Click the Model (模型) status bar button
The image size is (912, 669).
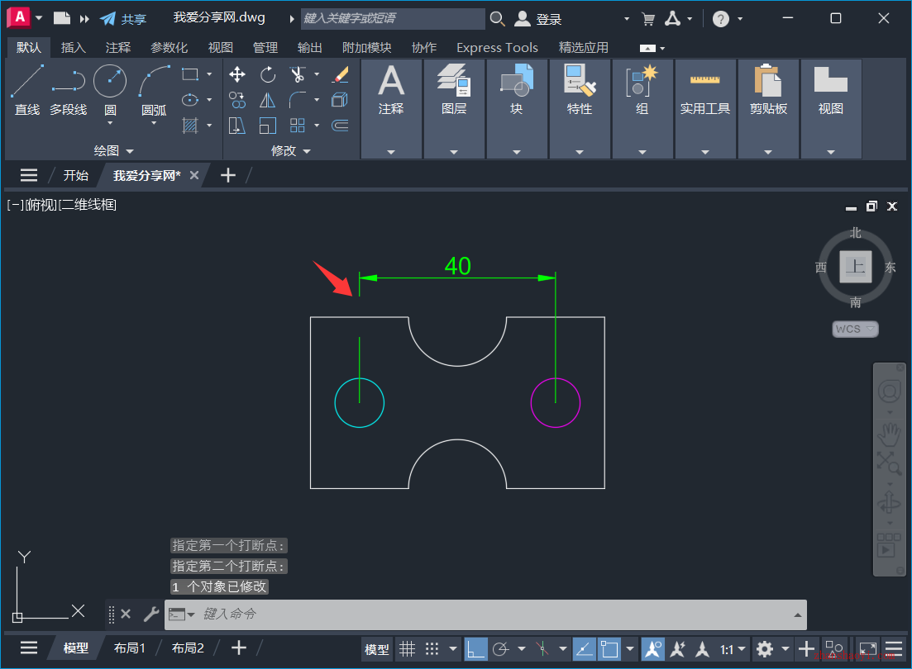pos(376,649)
